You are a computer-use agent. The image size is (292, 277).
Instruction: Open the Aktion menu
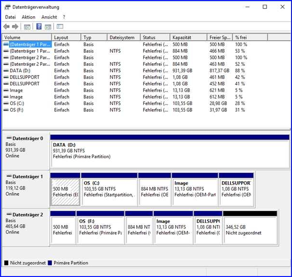tap(28, 17)
